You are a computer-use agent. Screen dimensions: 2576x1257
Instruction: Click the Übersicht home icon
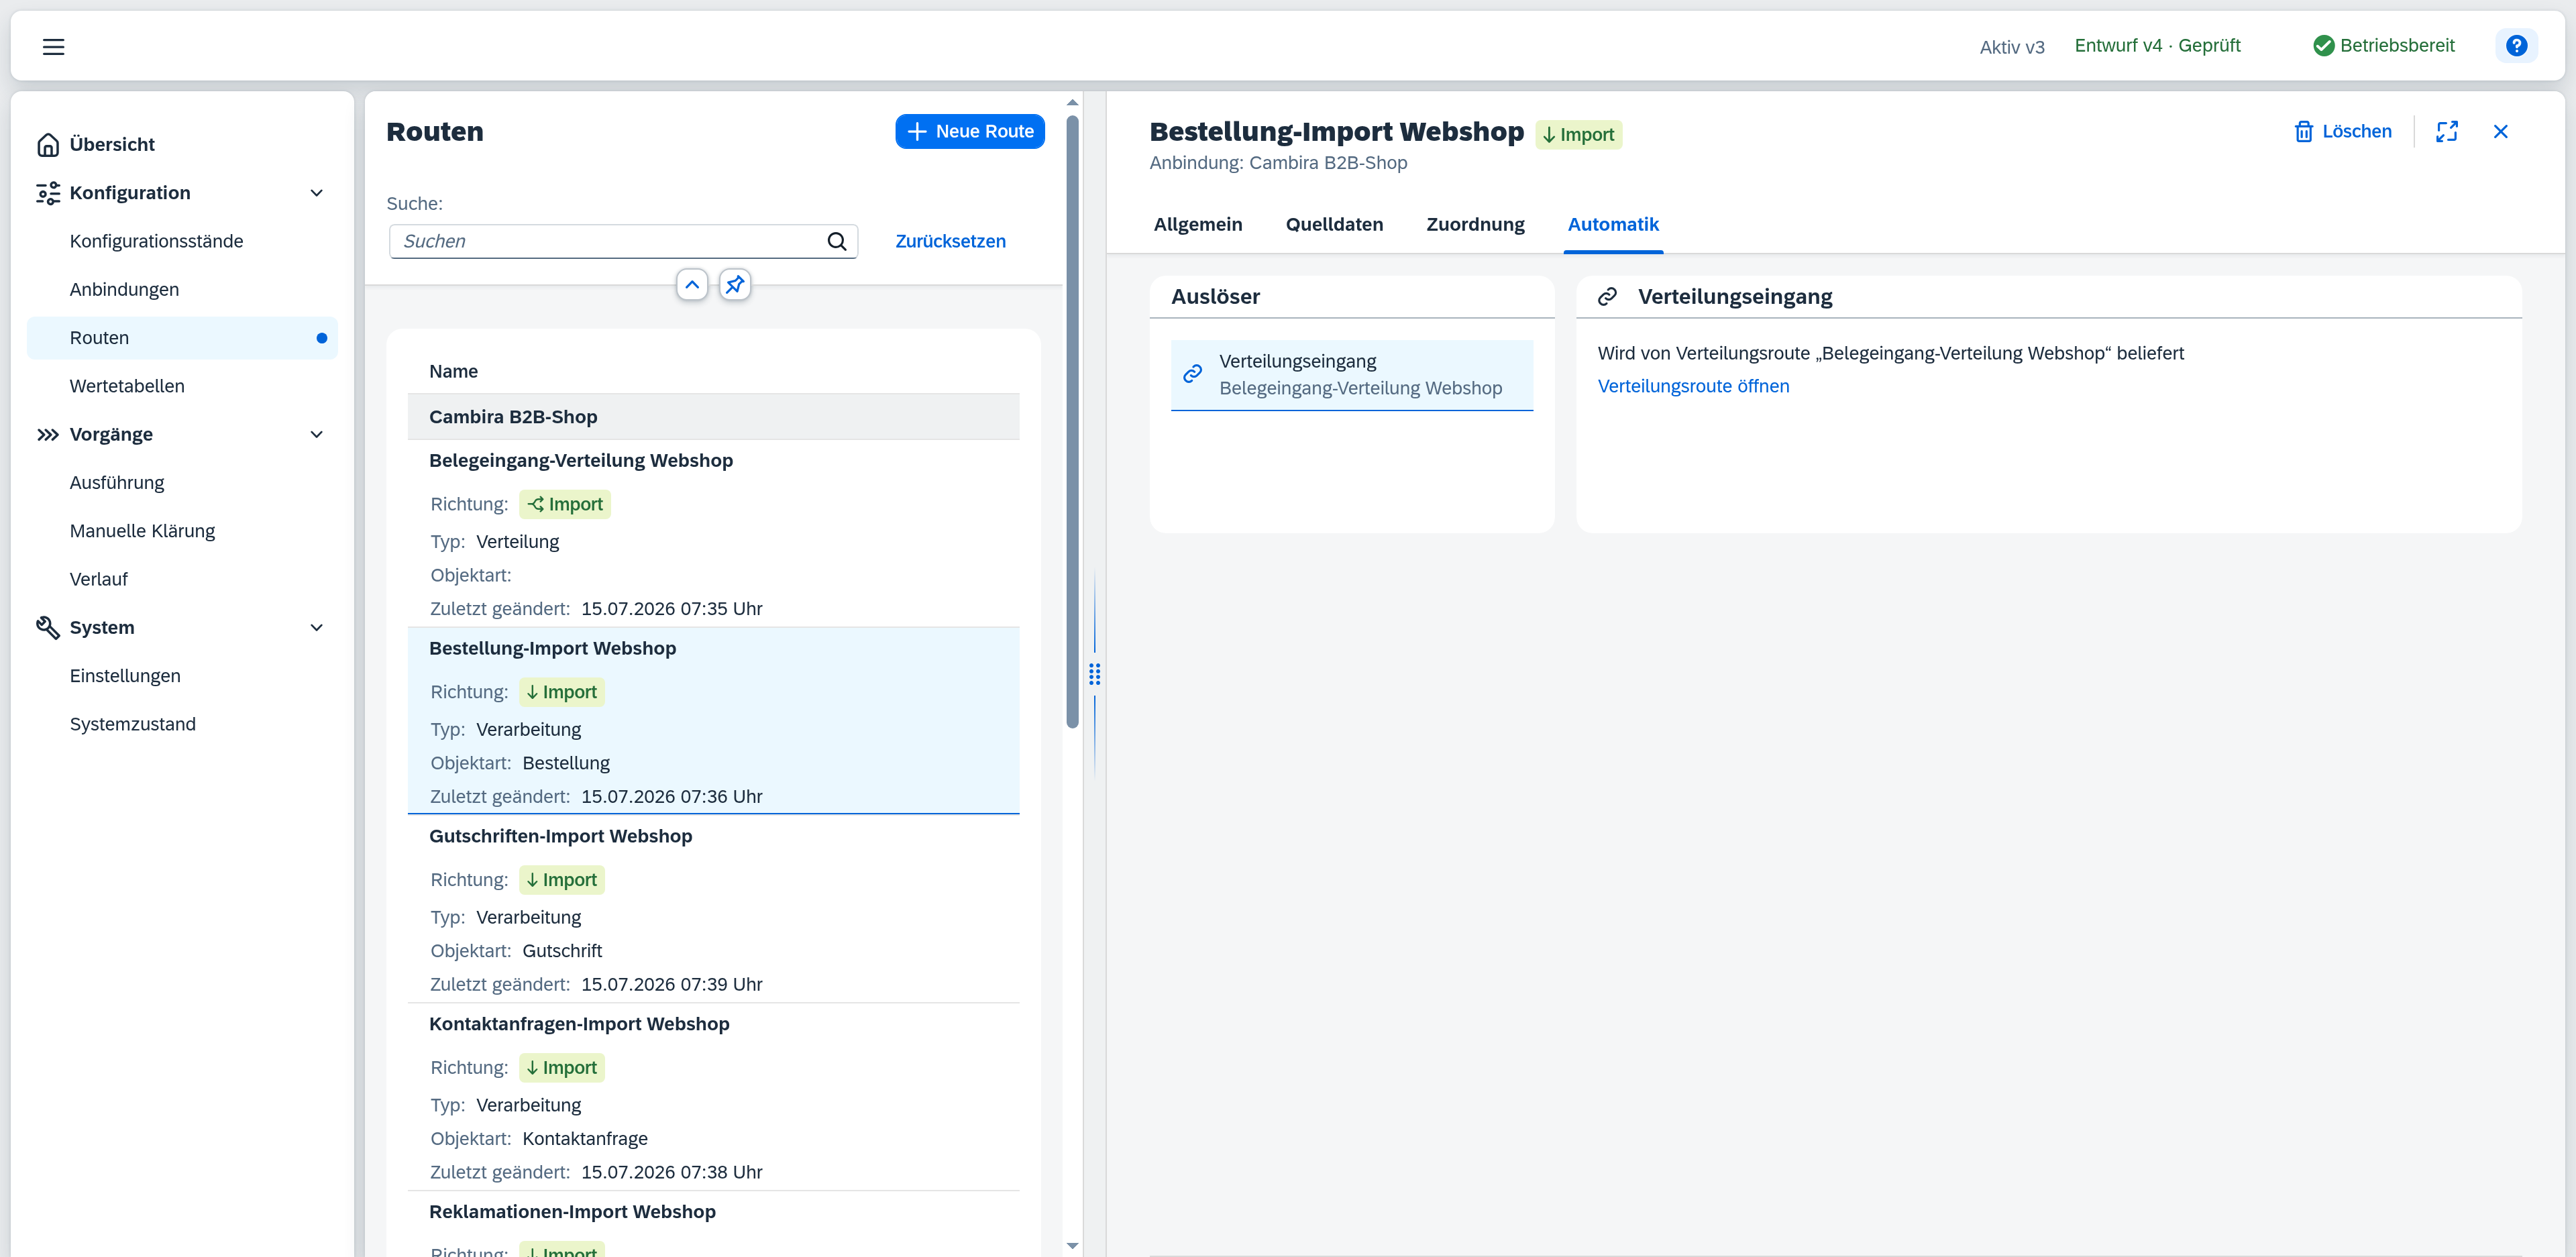(x=48, y=145)
